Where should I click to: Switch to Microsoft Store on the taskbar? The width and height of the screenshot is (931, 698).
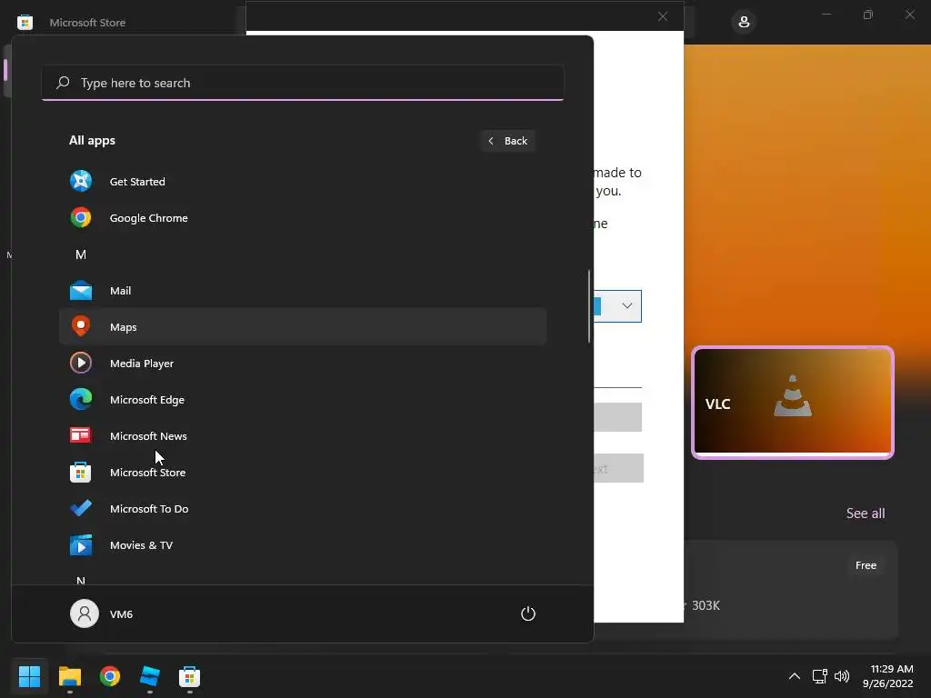coord(189,676)
